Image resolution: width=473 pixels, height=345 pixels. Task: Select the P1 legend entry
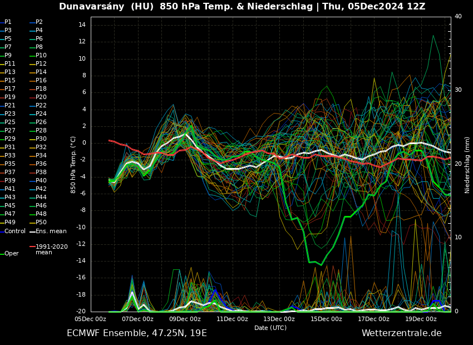(x=8, y=22)
